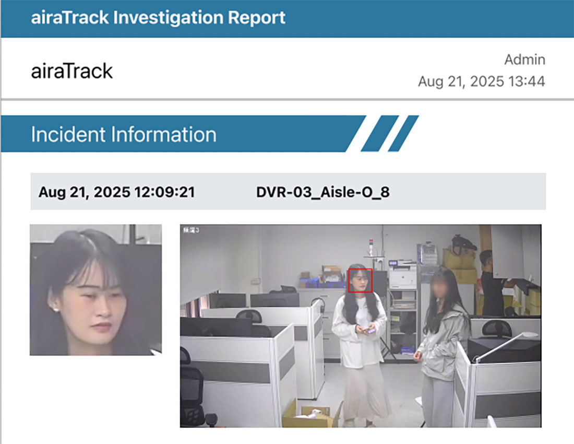Click the signal tower light on back wall
Image resolution: width=574 pixels, height=444 pixels.
pos(372,244)
